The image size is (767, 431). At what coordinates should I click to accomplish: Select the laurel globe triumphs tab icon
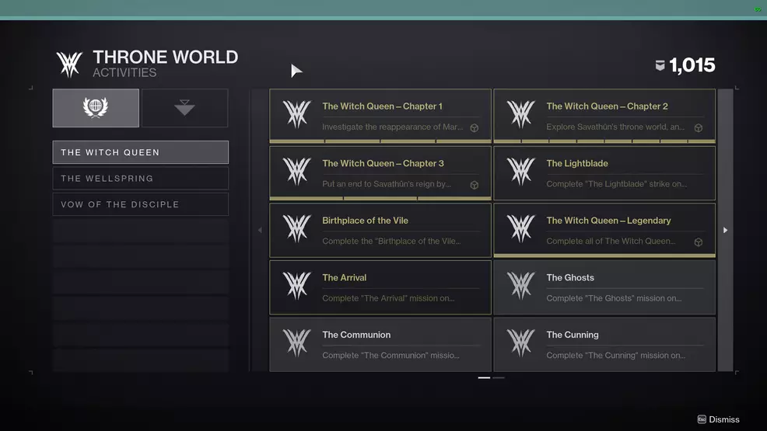[x=96, y=107]
